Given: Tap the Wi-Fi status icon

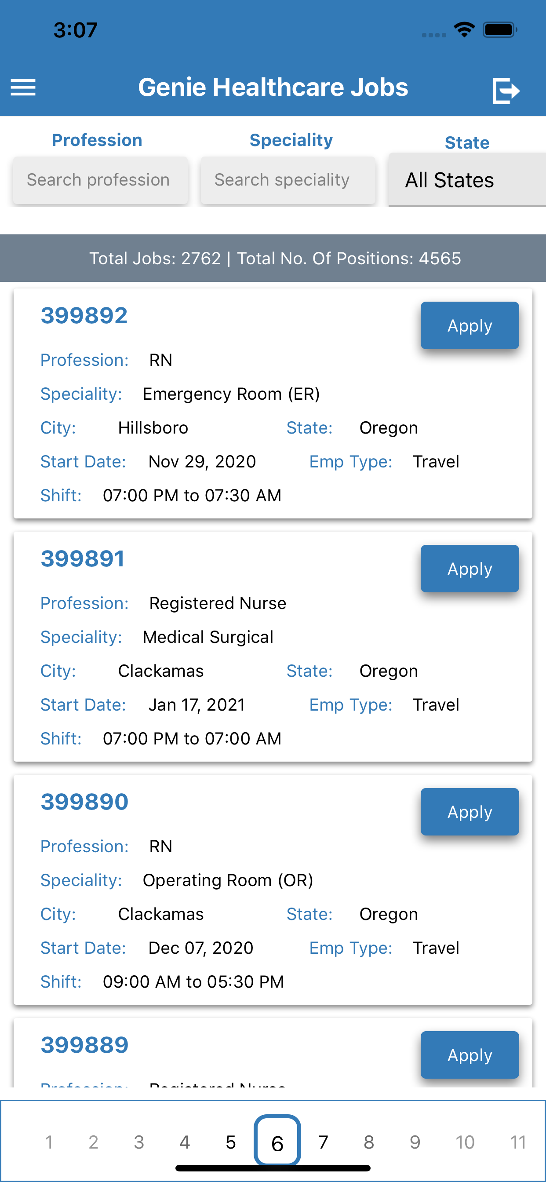Looking at the screenshot, I should pyautogui.click(x=464, y=30).
